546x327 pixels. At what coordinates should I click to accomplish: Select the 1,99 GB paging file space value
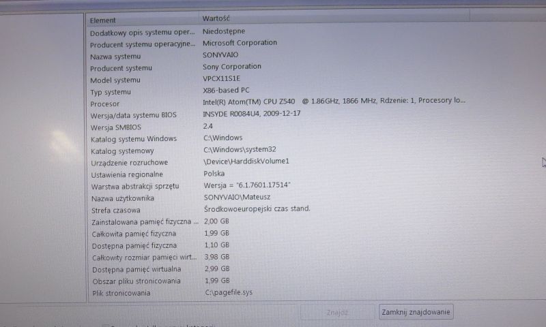coord(217,281)
